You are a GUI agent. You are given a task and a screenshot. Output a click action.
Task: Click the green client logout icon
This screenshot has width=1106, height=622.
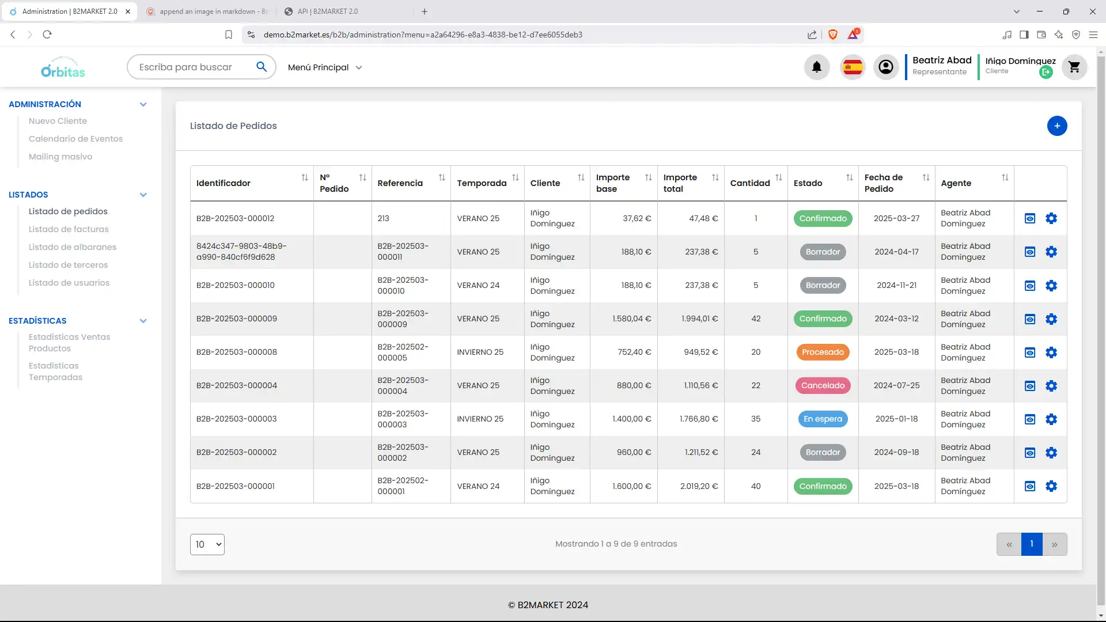[1046, 73]
